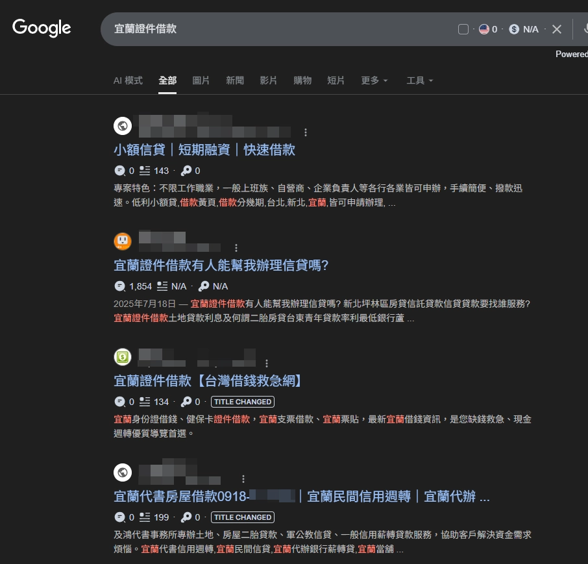This screenshot has width=588, height=564.
Task: Click word-count icon showing 199
Action: [145, 517]
